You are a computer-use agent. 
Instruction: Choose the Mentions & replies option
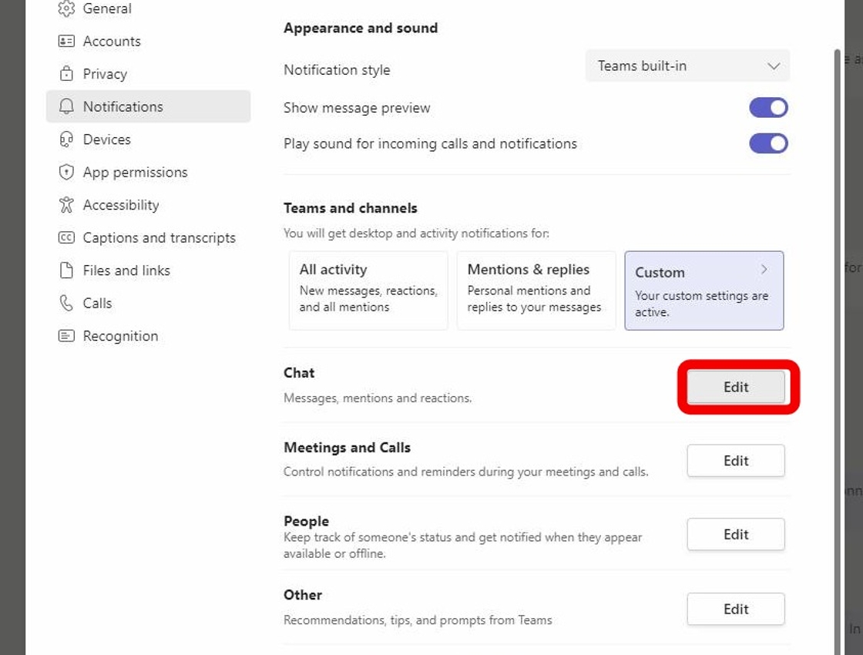coord(536,290)
